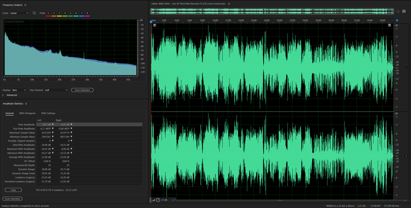
Task: Click Scan Selection in Amplitude Statistics panel
Action: pos(13,199)
